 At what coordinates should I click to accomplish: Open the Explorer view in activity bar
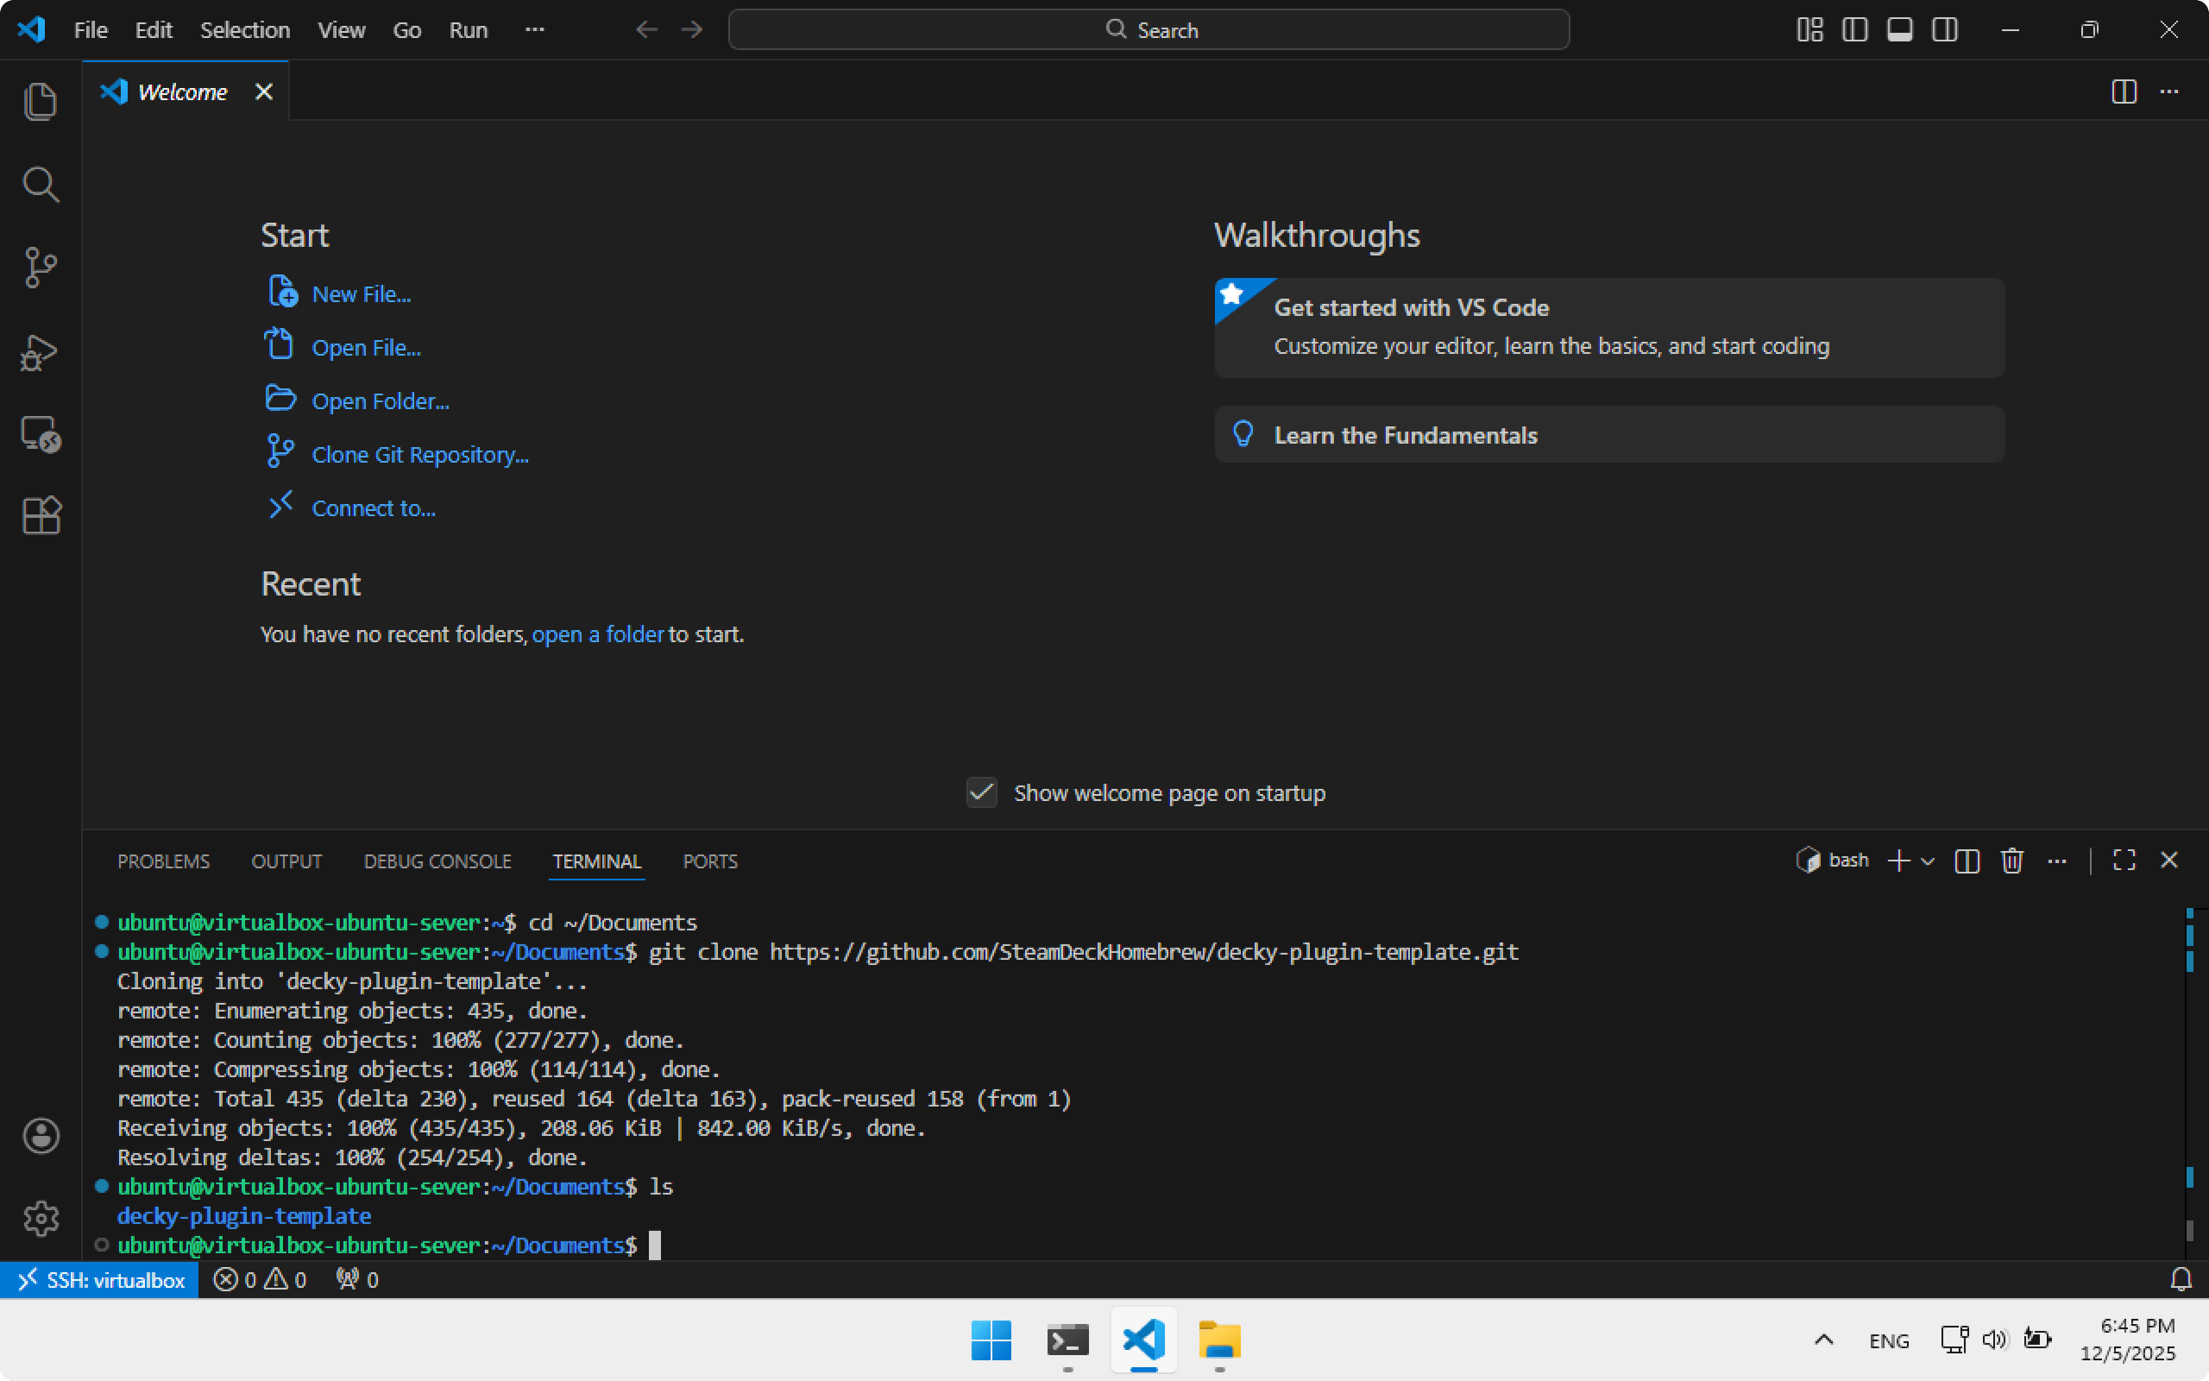tap(41, 101)
